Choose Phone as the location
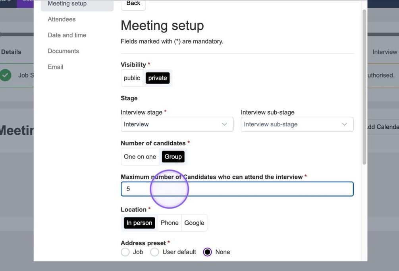Viewport: 399px width, 271px height. coord(170,223)
